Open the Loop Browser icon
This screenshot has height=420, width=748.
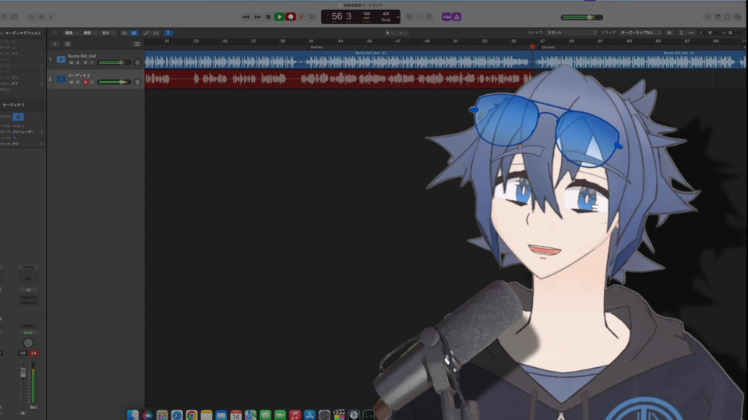[728, 16]
